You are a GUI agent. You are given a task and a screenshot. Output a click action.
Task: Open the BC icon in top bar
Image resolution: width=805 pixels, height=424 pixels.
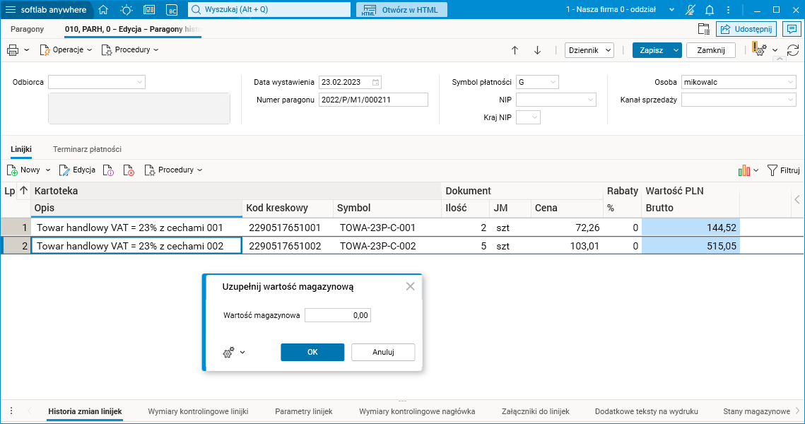pyautogui.click(x=172, y=10)
